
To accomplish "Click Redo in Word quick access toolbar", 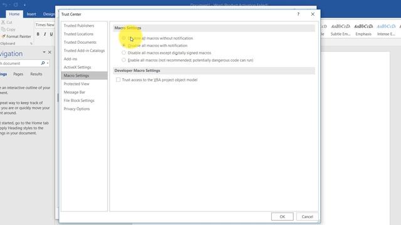I will tap(16, 4).
